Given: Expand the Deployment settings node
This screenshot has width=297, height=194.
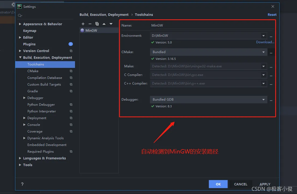Looking at the screenshot, I should (24, 118).
